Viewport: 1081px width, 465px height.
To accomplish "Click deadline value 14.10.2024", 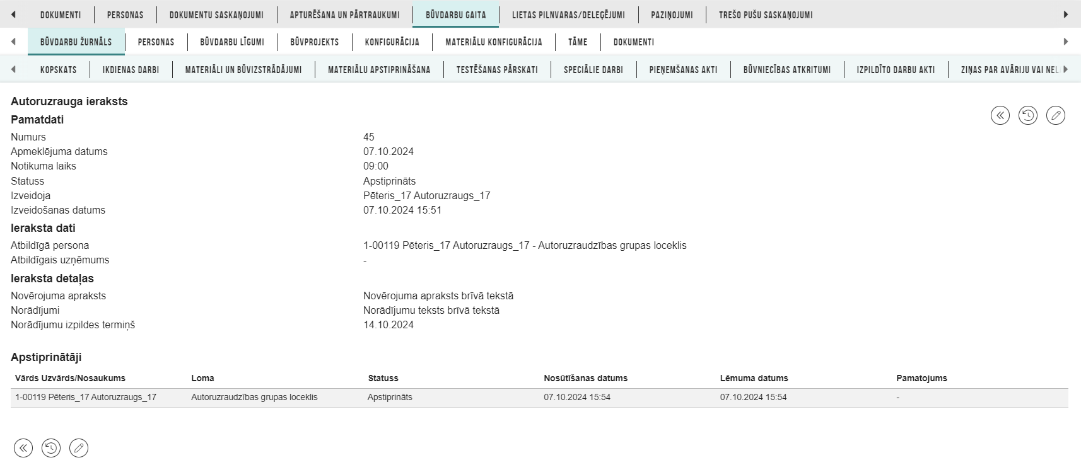I will click(389, 324).
